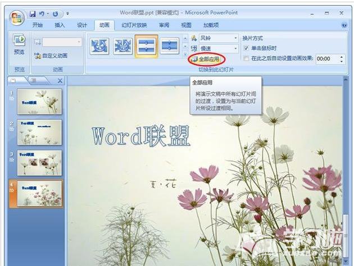
Task: Click the Office button logo
Action: pyautogui.click(x=17, y=18)
